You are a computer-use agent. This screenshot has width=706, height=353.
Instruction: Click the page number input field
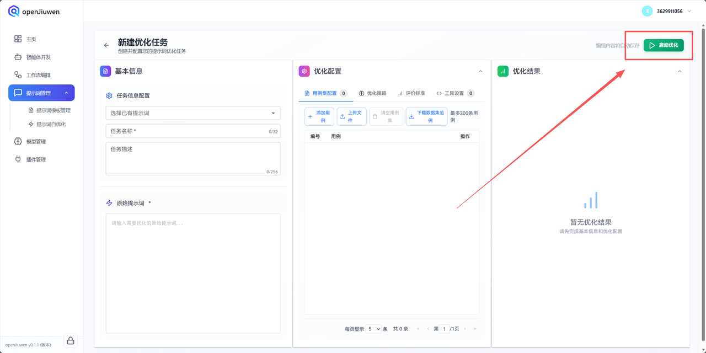(445, 329)
